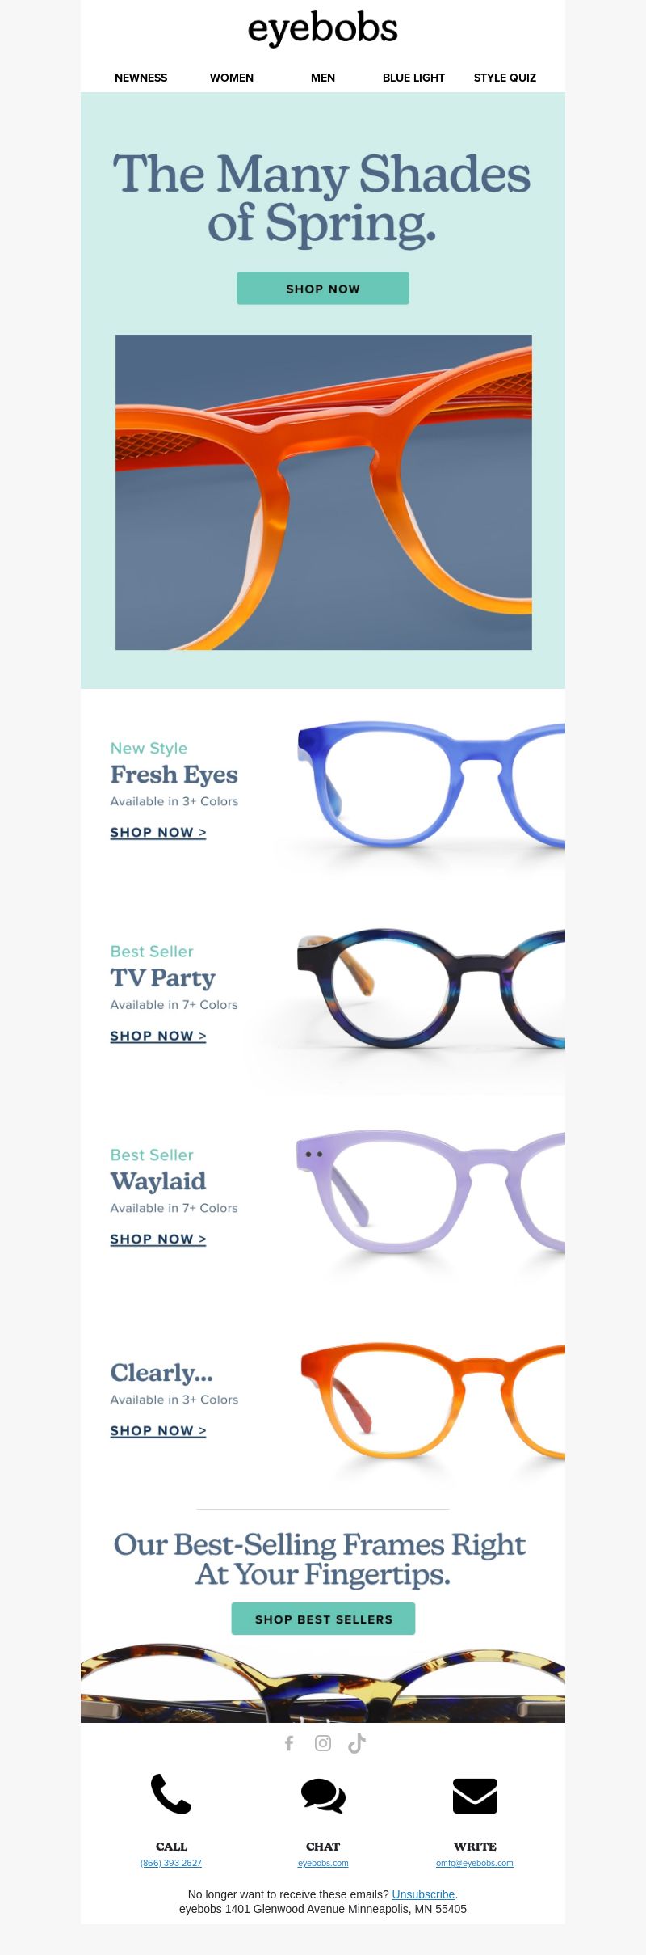Click the orange glasses hero image
This screenshot has height=1955, width=646.
tap(324, 492)
